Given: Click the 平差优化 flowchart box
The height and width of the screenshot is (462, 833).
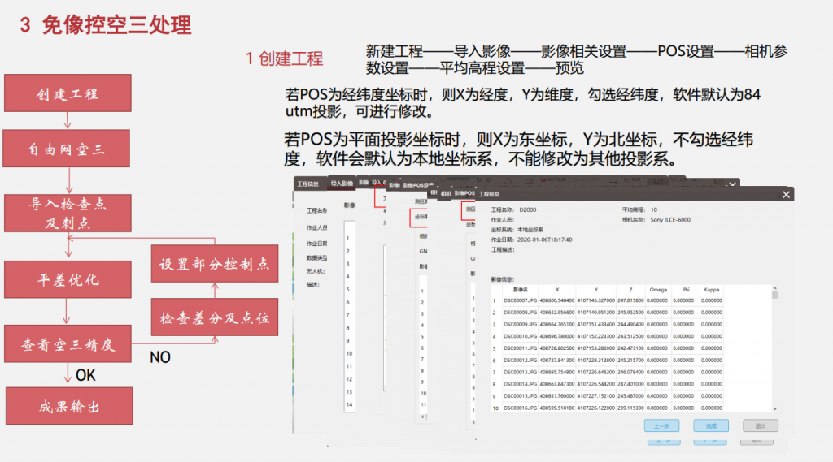Looking at the screenshot, I should 68,279.
